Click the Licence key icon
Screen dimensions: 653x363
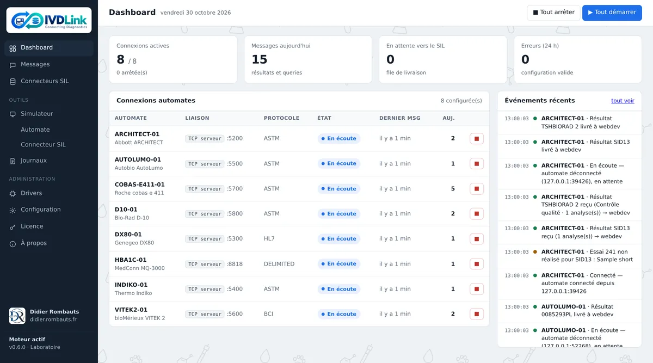(x=13, y=227)
